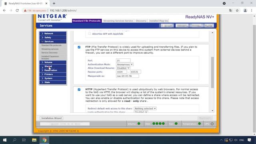Open Task View on the taskbar
This screenshot has height=144, width=256.
(24, 140)
